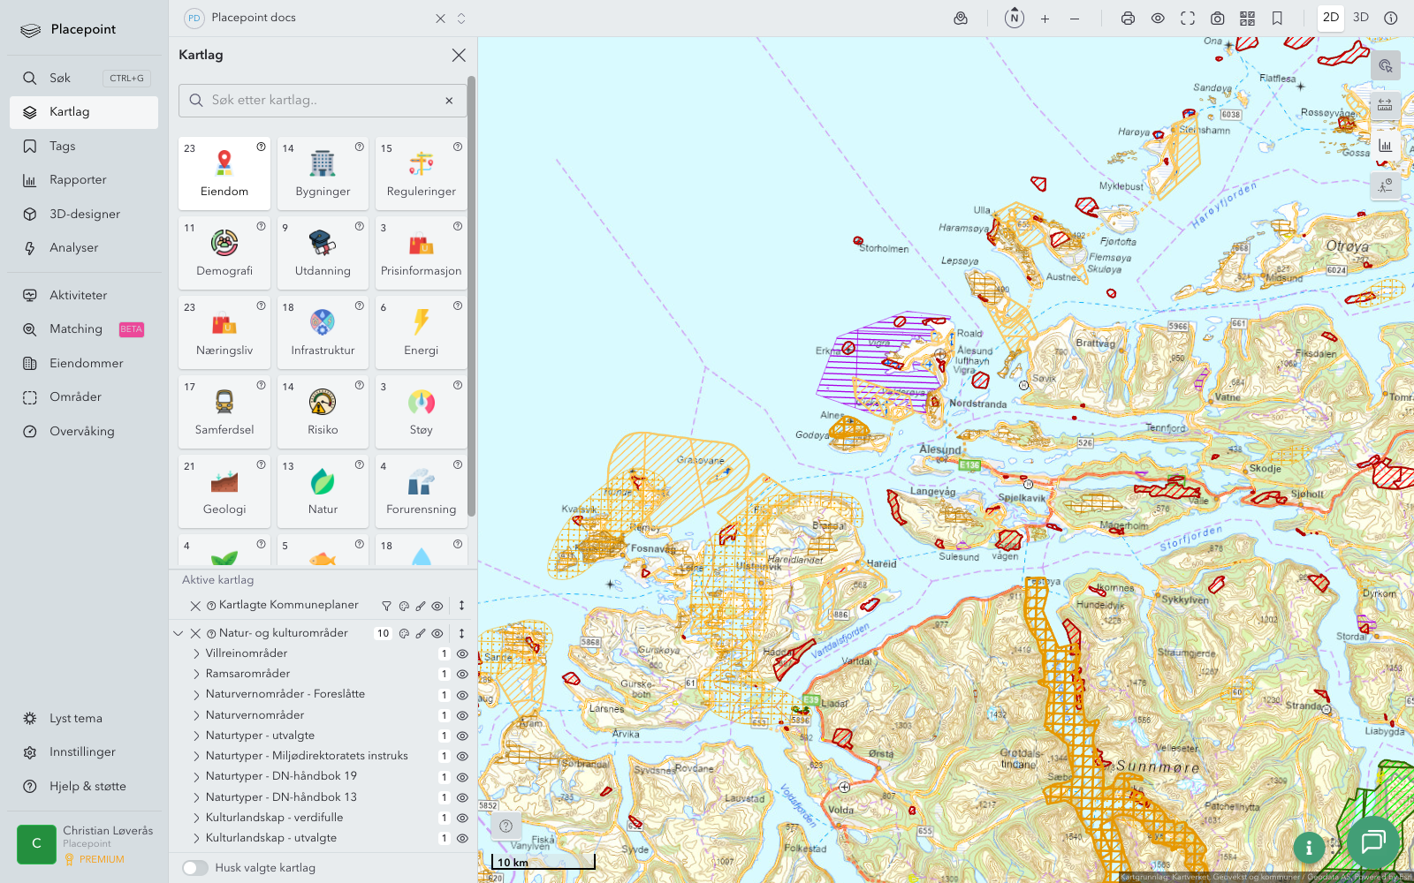Go to Tags in the sidebar
The height and width of the screenshot is (883, 1414).
coord(84,147)
